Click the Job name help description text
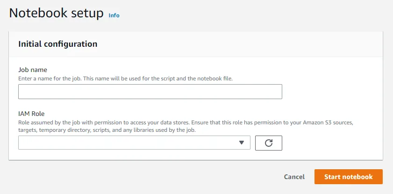Screen dimensions: 393x194 coord(125,79)
